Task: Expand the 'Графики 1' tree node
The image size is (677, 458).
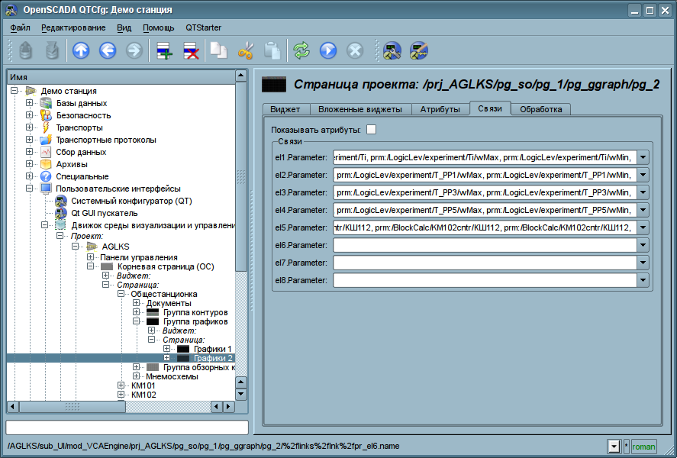Action: tap(167, 349)
